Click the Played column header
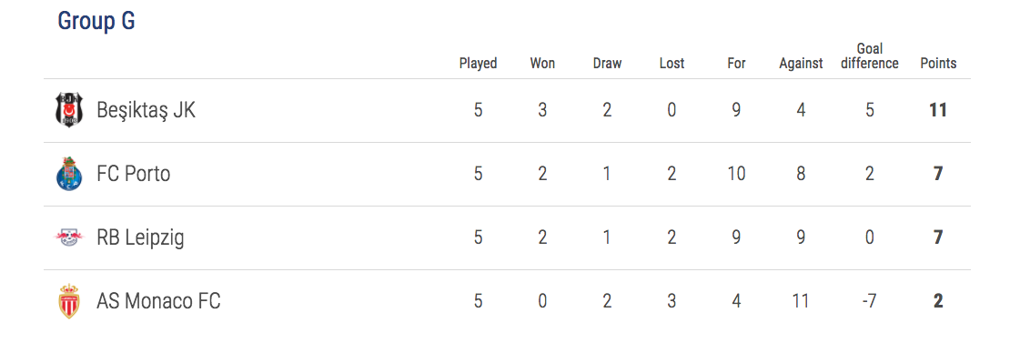 tap(478, 64)
